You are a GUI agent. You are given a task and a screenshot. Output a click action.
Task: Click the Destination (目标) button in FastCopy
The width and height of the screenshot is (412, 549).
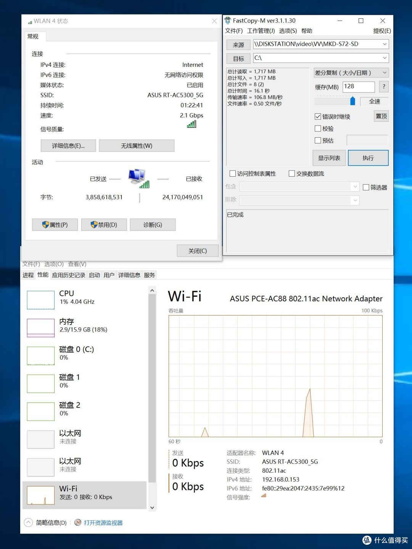(238, 58)
